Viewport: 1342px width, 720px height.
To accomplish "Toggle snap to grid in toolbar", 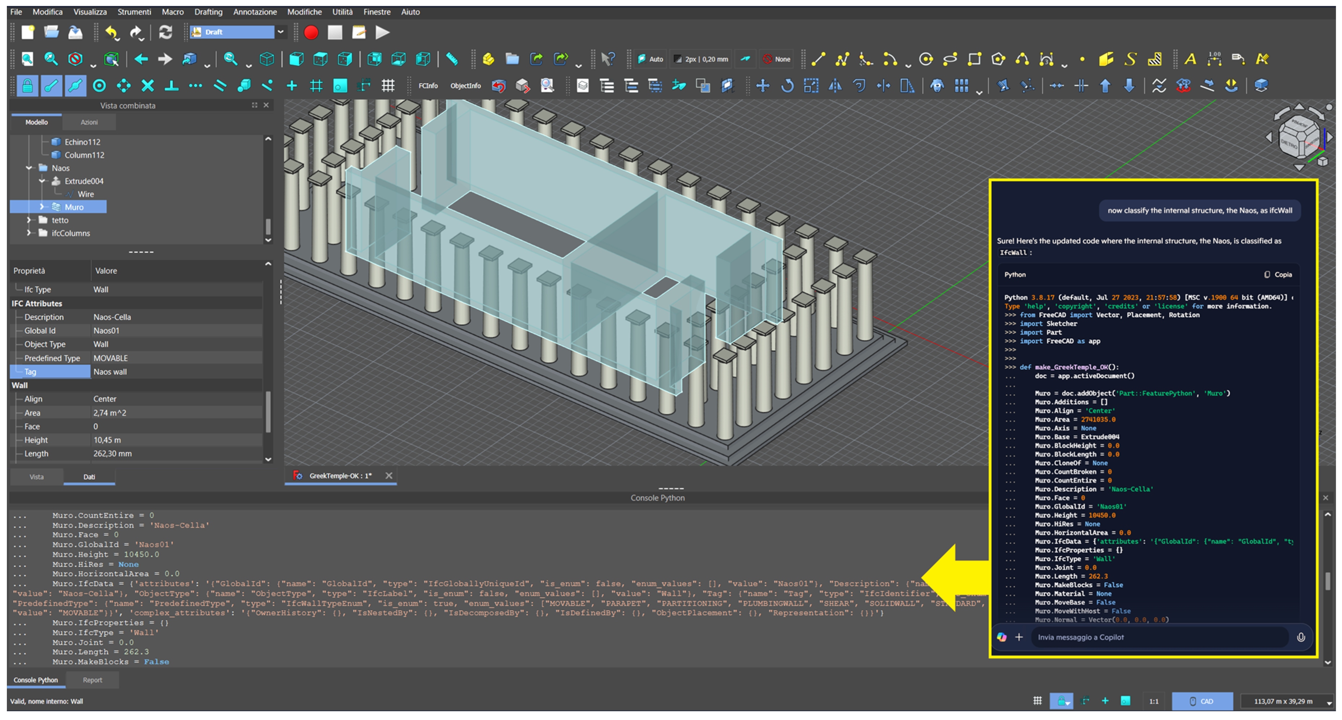I will coord(316,86).
